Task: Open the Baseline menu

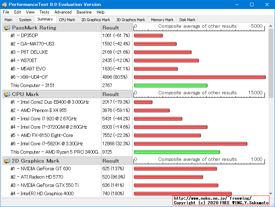Action: (84, 12)
